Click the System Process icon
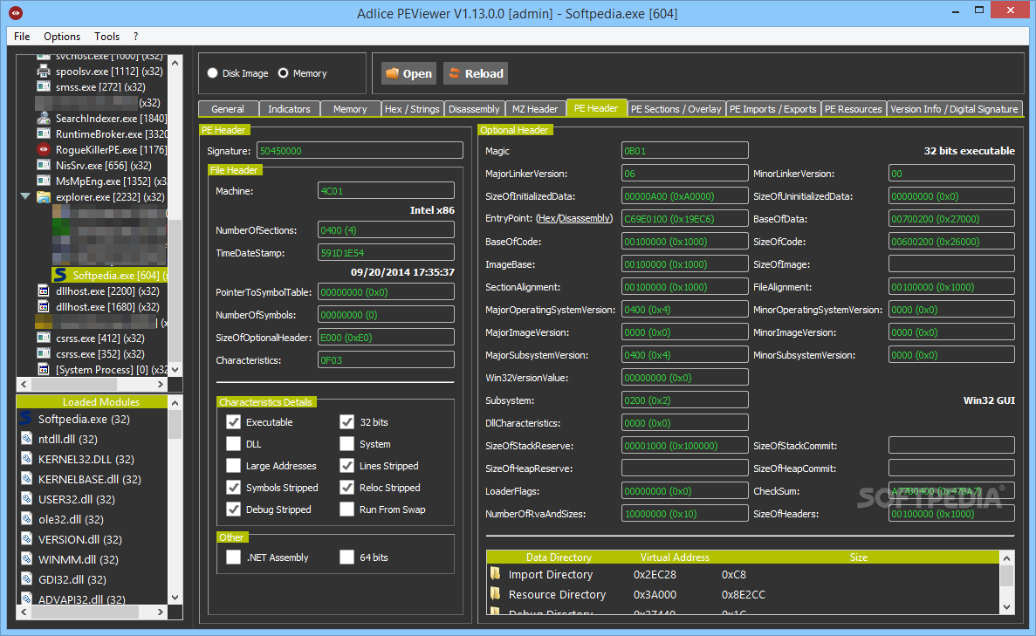The image size is (1036, 636). click(44, 369)
